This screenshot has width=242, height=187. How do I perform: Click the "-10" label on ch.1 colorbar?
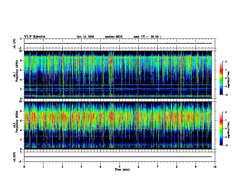(x=226, y=95)
